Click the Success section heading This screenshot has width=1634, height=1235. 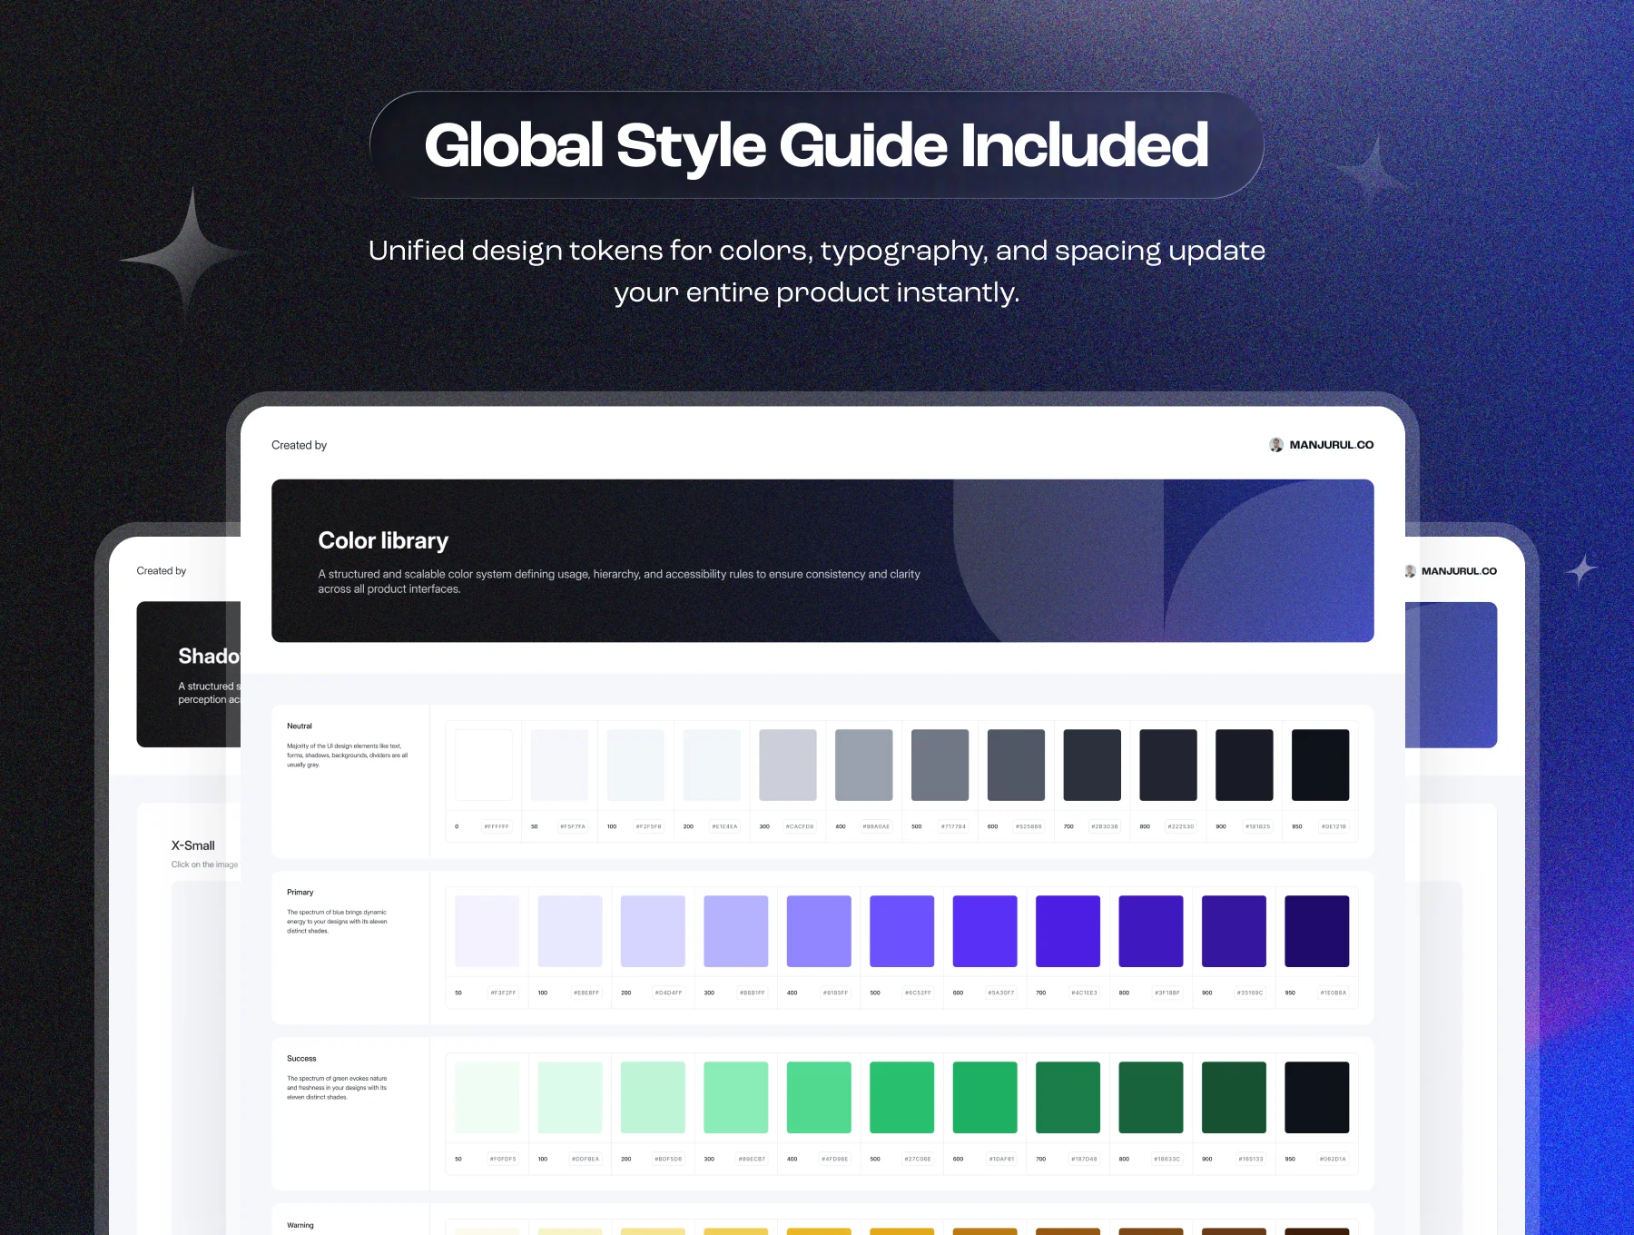click(x=301, y=1059)
